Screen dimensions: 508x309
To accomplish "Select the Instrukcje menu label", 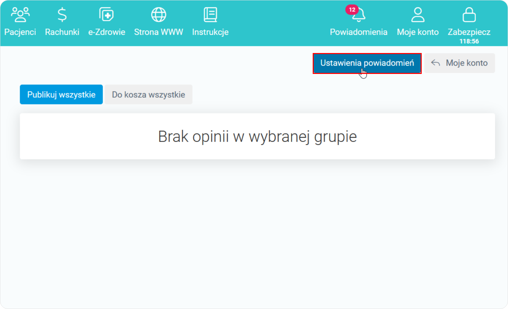I will coord(210,32).
